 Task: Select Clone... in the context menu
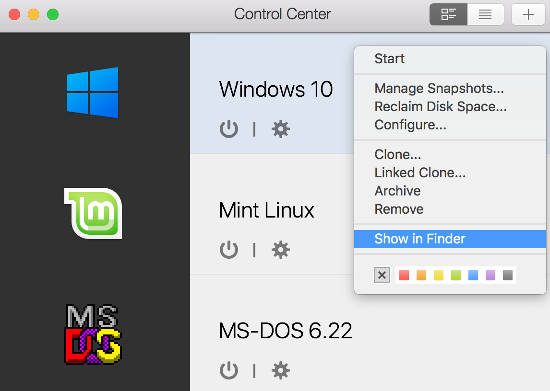coord(450,154)
